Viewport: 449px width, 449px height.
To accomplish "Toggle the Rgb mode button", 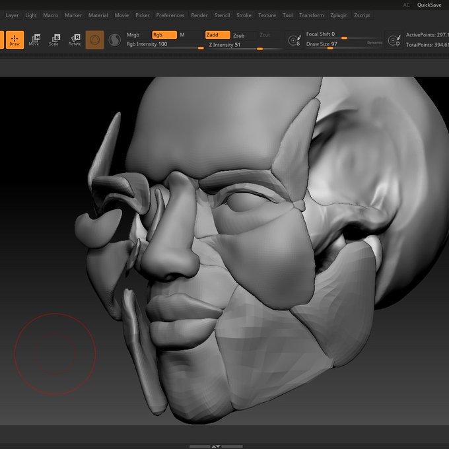I will pos(164,35).
